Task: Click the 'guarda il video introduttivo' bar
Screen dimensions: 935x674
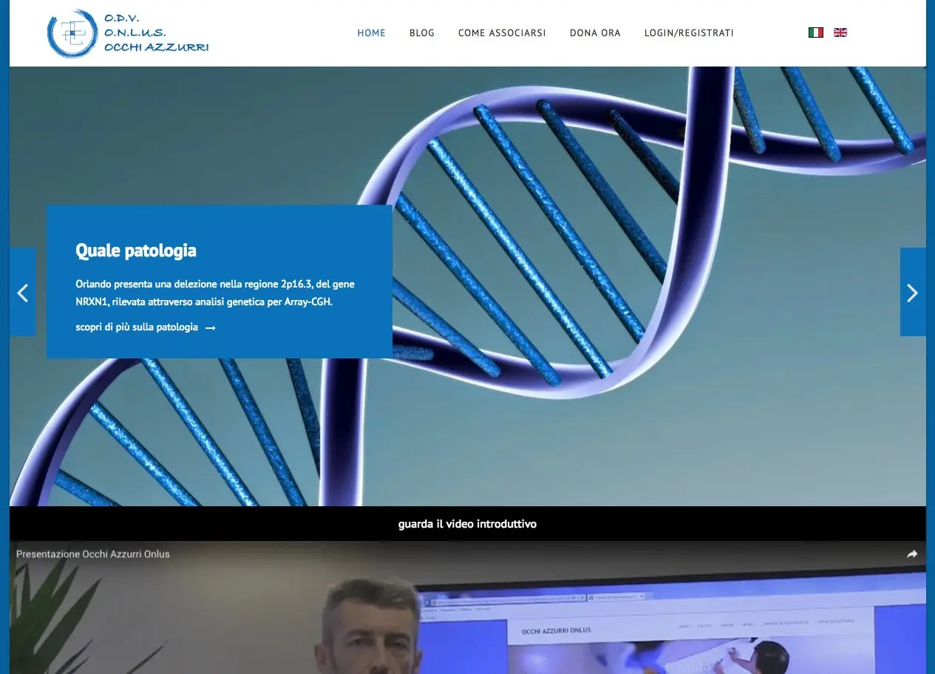Action: click(x=467, y=524)
